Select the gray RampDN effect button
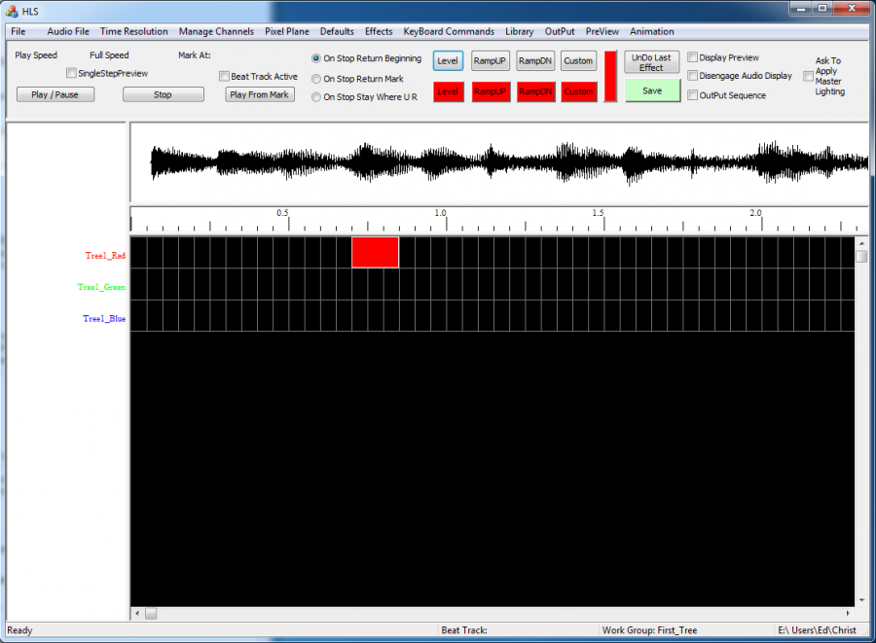This screenshot has height=643, width=876. (535, 61)
